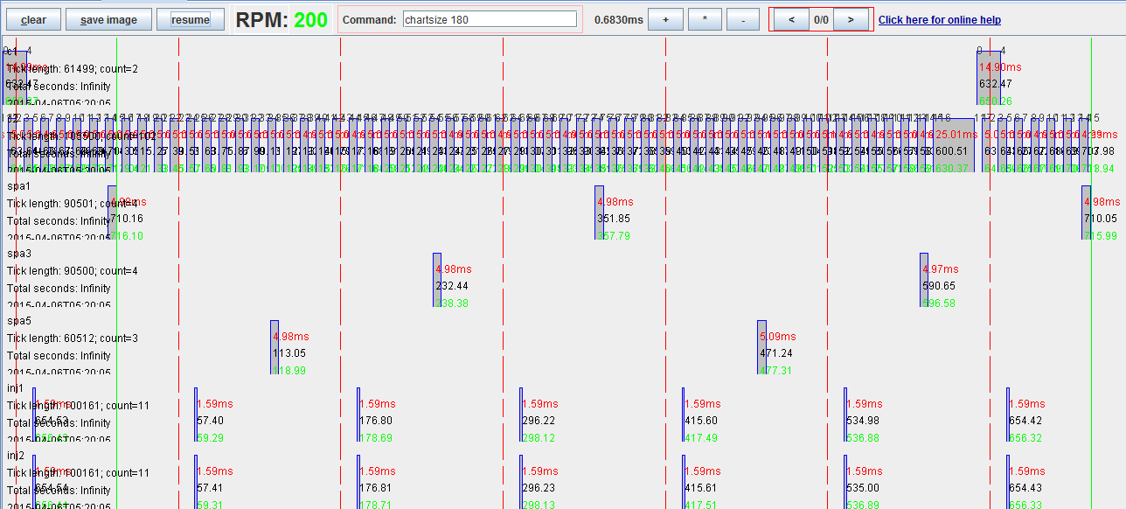Viewport: 1126px width, 509px height.
Task: Select spa3 pulse starting at 590.65
Action: pyautogui.click(x=923, y=280)
